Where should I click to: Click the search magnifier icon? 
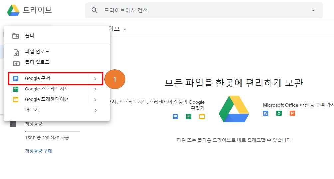pyautogui.click(x=94, y=10)
